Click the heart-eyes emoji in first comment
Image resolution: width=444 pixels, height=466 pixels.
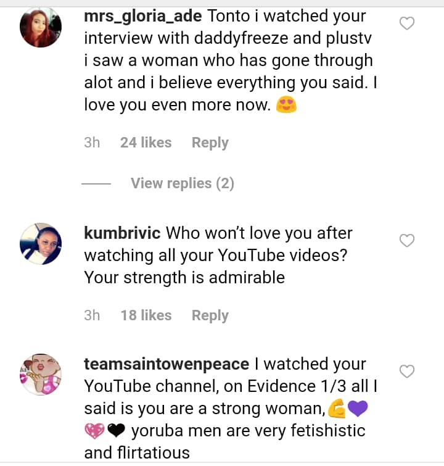tap(287, 106)
